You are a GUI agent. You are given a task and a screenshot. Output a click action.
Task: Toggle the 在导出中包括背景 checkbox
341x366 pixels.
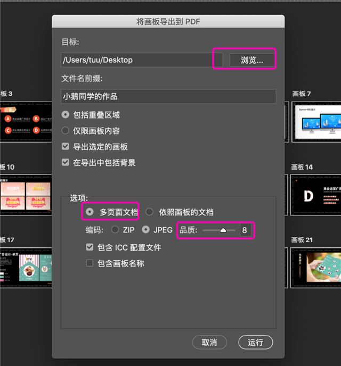pos(66,162)
